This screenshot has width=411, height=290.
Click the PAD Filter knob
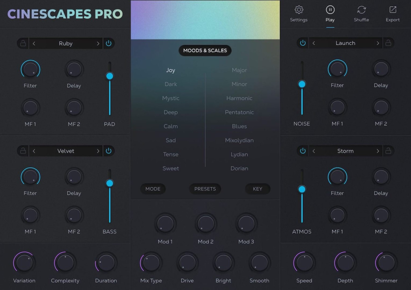tap(30, 70)
